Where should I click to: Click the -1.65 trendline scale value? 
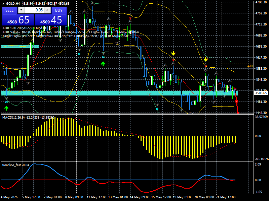(x=258, y=192)
